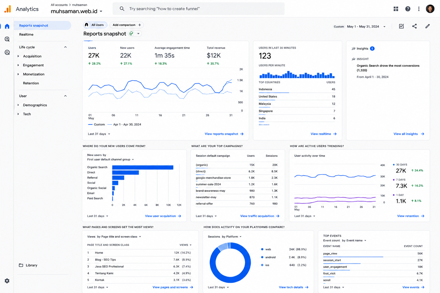
Task: Select the New users metric tab
Action: (127, 56)
